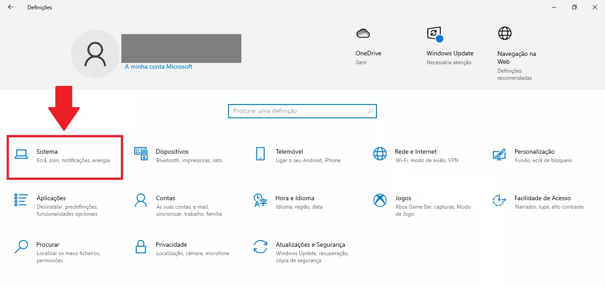Image resolution: width=605 pixels, height=287 pixels.
Task: Open the Procurar magnifier icon
Action: click(21, 247)
